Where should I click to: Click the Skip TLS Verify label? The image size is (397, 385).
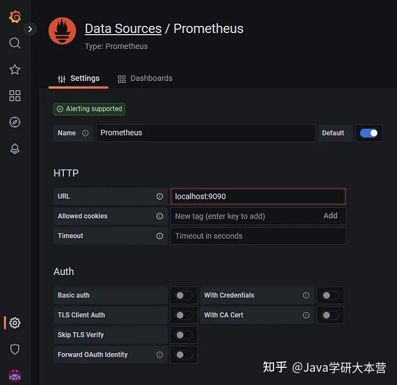point(81,335)
